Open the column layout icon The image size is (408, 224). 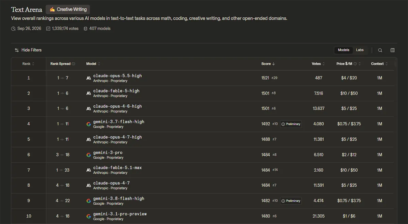[392, 50]
